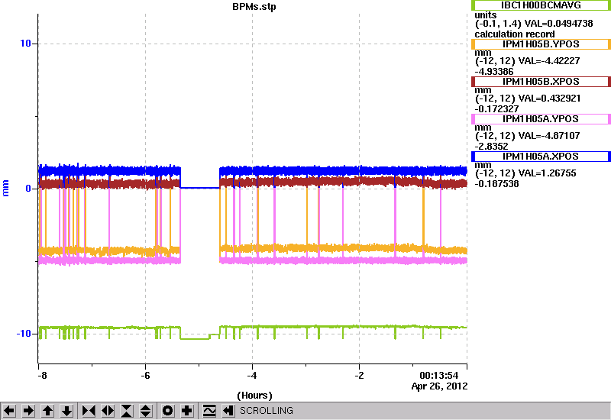Image resolution: width=611 pixels, height=420 pixels.
Task: Zoom out the vertical axis with up-down triangles
Action: coord(146,411)
